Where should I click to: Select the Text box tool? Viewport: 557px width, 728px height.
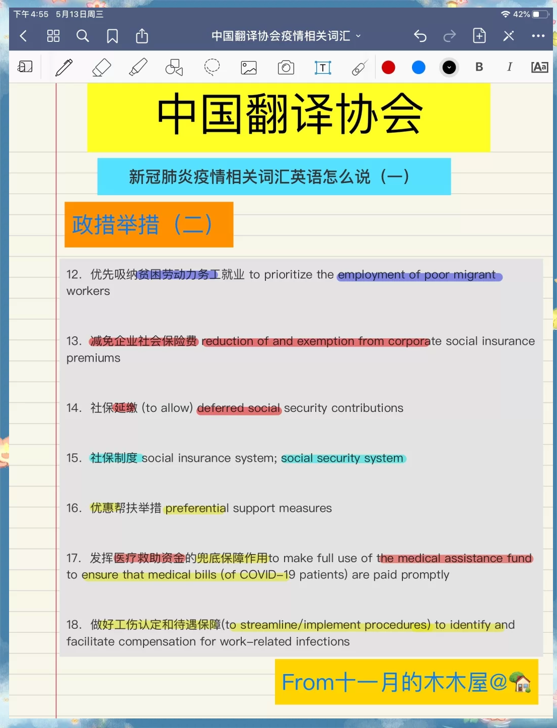pyautogui.click(x=323, y=67)
